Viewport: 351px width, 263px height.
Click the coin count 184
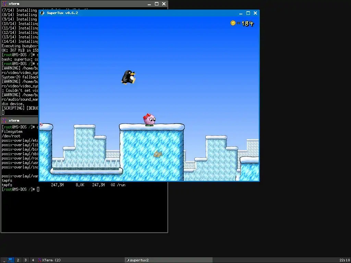coord(247,24)
